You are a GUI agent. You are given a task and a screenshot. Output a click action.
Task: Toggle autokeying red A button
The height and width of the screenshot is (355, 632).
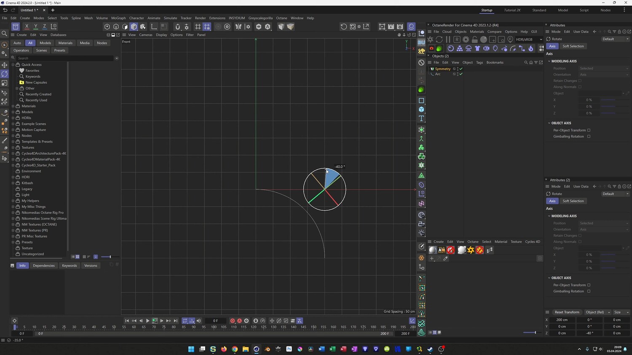tap(239, 321)
